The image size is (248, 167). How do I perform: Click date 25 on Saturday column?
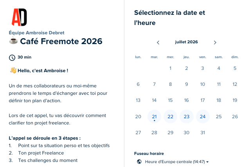219,117
